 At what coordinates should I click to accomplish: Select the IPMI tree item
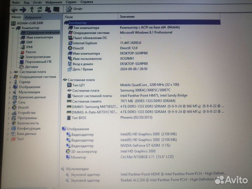27,47
